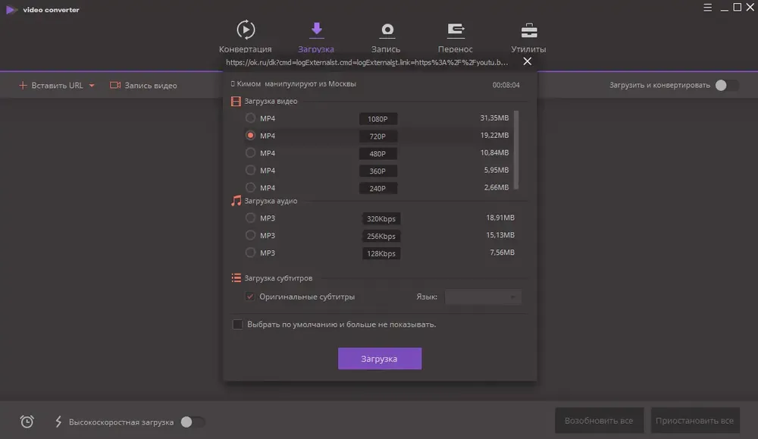The height and width of the screenshot is (439, 758).
Task: Select MP4 1080P radio option
Action: pos(250,118)
